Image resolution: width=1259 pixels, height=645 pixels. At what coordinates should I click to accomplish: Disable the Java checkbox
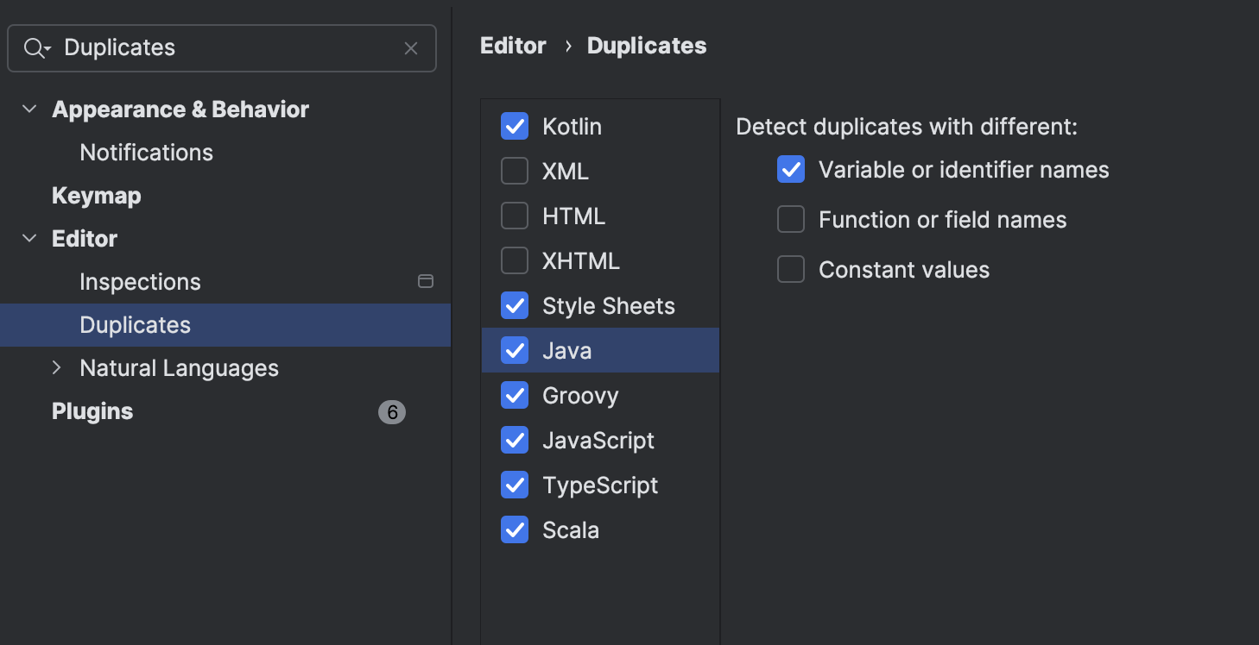pos(514,350)
